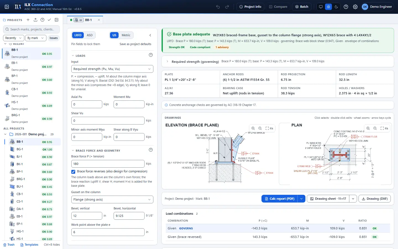Select the LRFD design method

click(x=78, y=35)
